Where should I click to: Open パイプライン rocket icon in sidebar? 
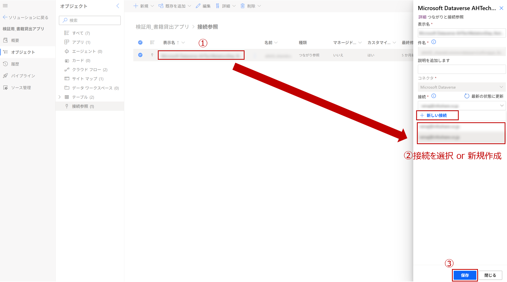[5, 76]
